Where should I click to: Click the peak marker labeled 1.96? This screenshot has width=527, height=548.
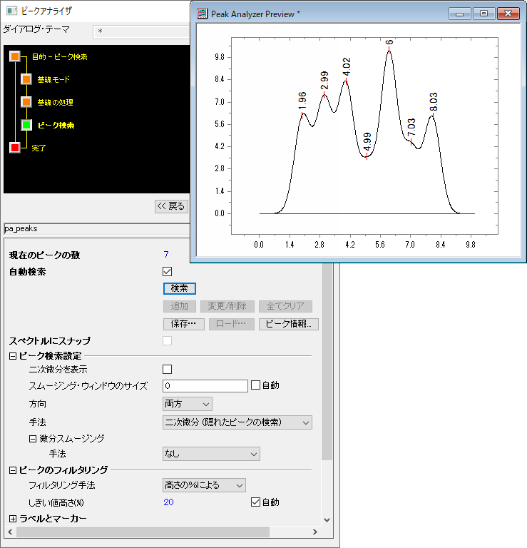point(302,115)
